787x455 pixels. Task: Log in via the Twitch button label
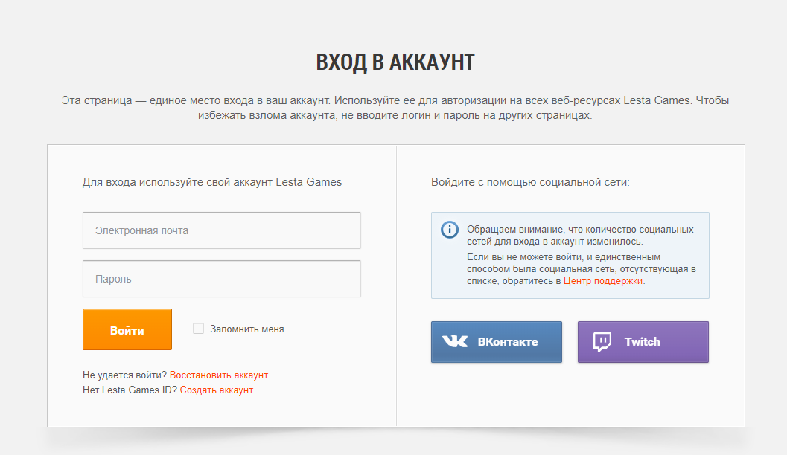642,342
